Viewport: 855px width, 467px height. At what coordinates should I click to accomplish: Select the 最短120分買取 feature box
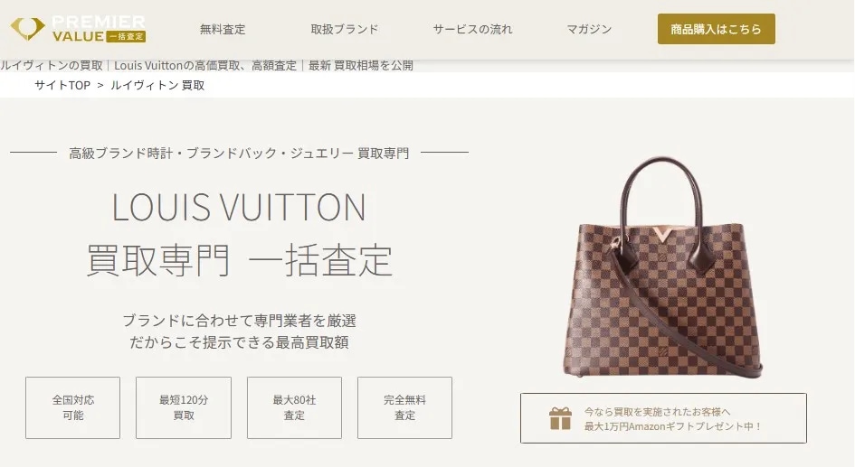[183, 407]
